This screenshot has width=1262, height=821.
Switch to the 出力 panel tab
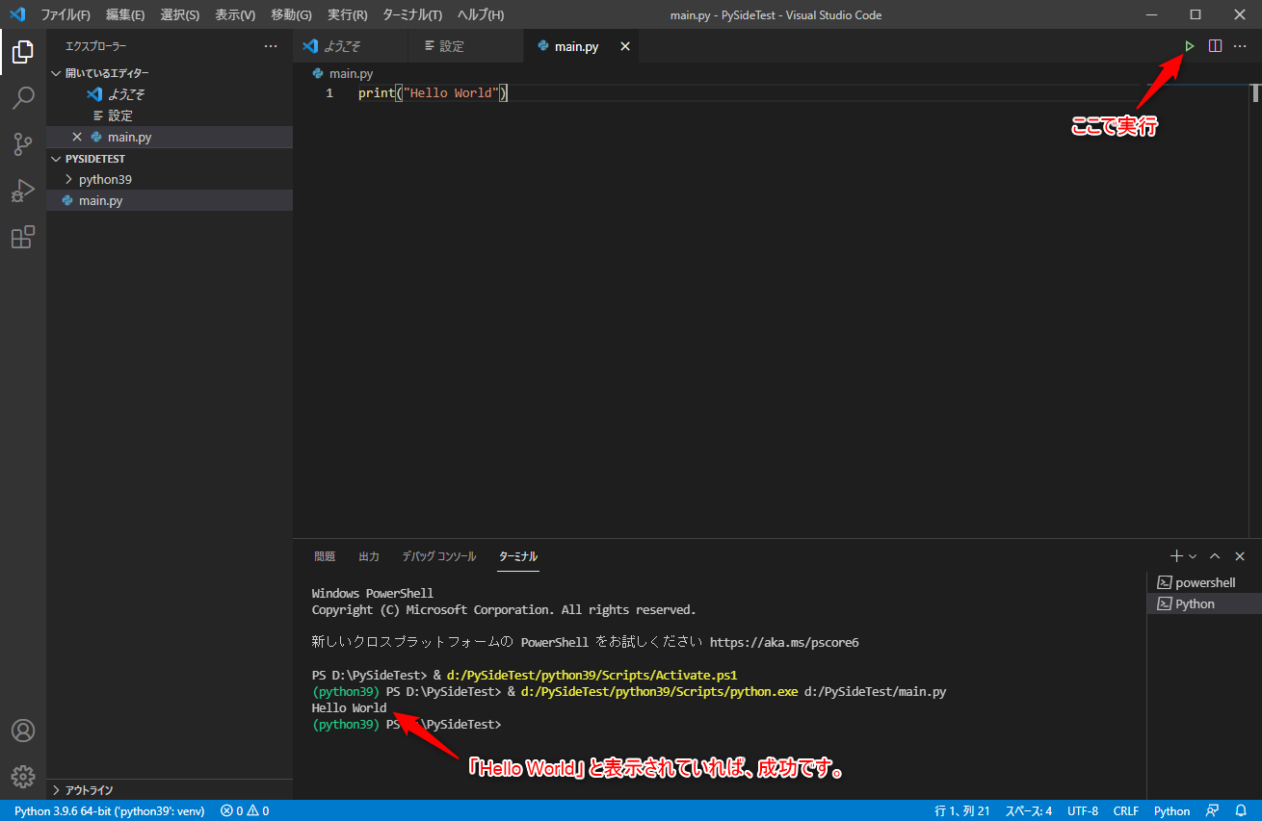tap(369, 556)
